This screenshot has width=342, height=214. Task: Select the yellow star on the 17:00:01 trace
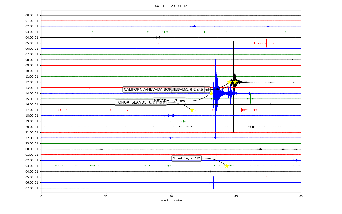(192, 110)
